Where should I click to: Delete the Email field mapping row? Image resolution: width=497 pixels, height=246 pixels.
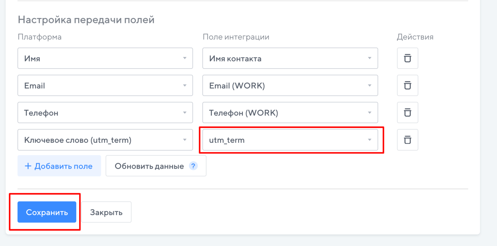407,86
